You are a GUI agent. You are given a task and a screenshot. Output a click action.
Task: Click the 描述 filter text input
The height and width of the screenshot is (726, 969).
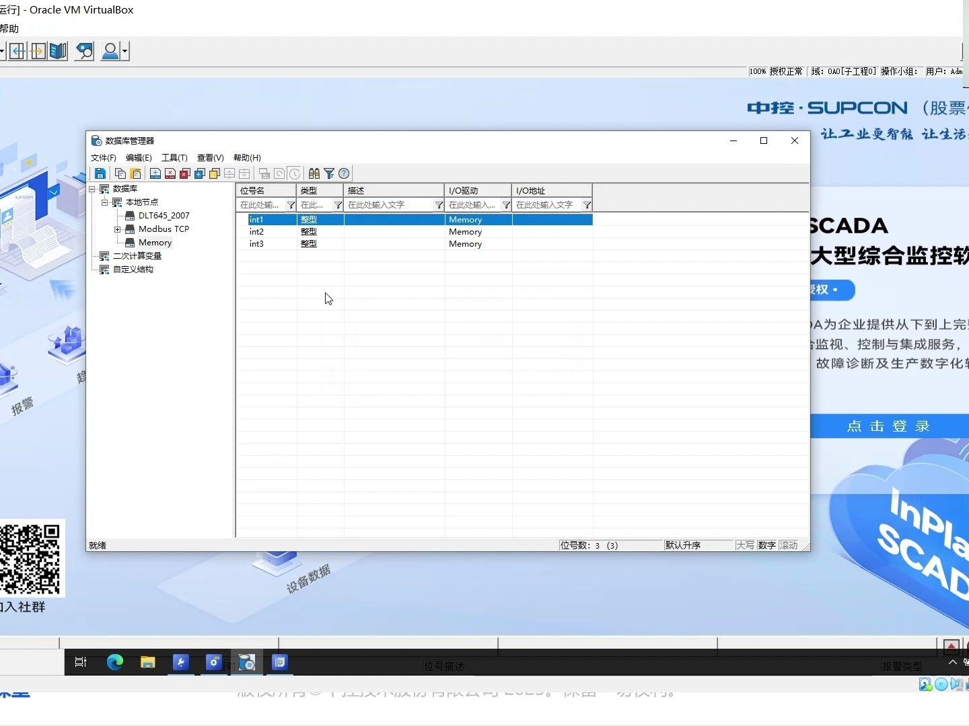pyautogui.click(x=389, y=205)
